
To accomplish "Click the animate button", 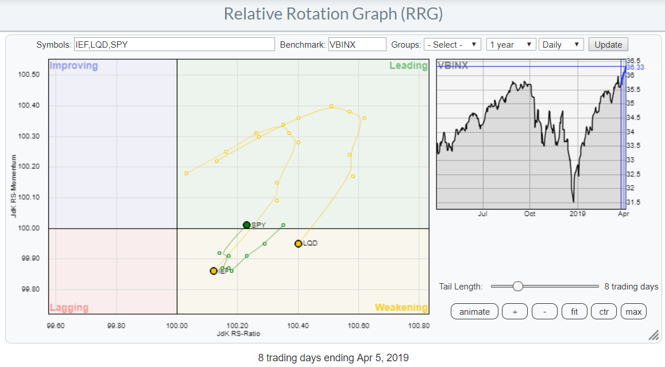I will 474,311.
